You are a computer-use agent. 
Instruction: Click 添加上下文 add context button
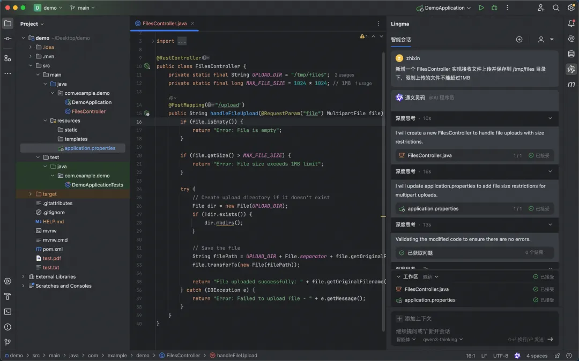(414, 318)
